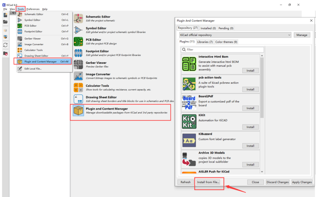This screenshot has width=316, height=197.
Task: Click Interactive Html Bom plugin icon
Action: pyautogui.click(x=189, y=64)
